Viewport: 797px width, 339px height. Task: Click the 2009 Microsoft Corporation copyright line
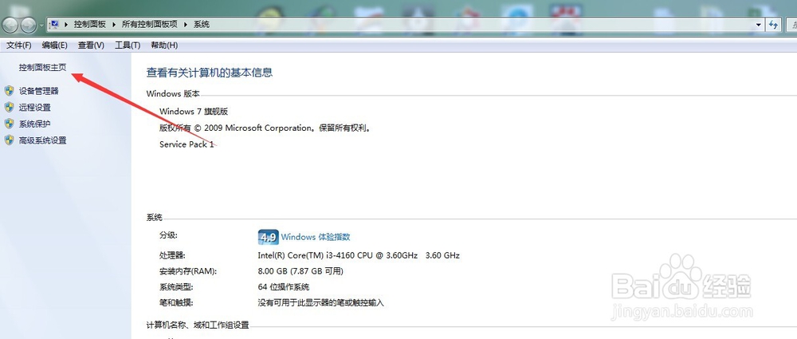point(265,128)
